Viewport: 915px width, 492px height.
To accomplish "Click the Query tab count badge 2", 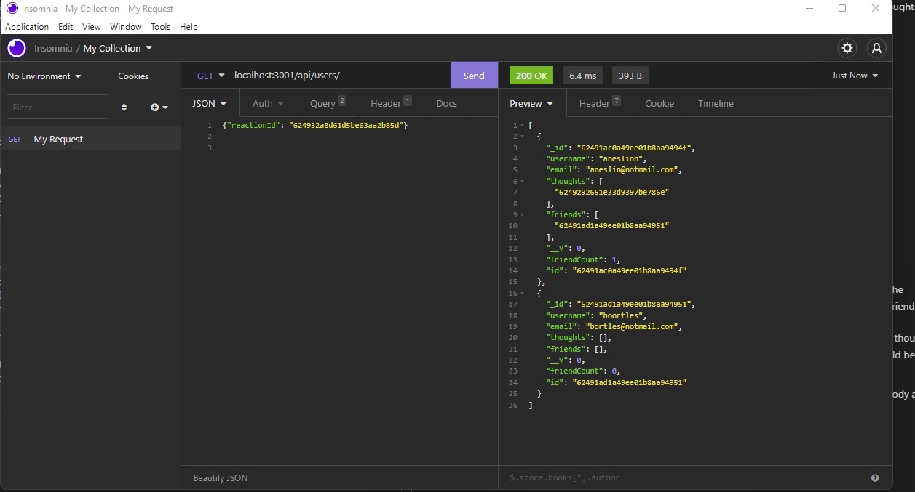I will (x=342, y=101).
